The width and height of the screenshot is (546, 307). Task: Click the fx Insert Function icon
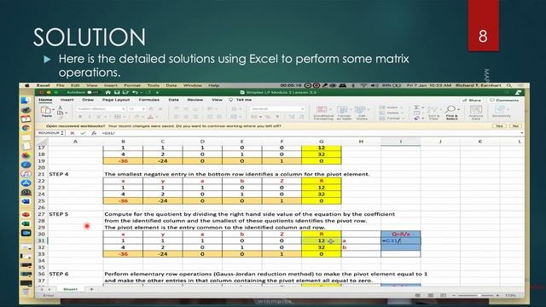point(93,133)
